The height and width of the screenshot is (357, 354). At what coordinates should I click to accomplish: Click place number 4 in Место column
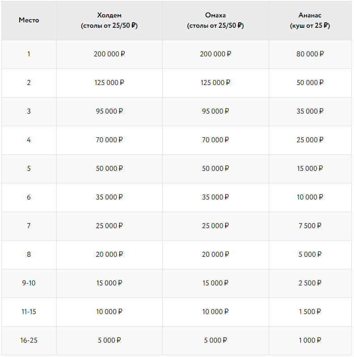pos(29,140)
